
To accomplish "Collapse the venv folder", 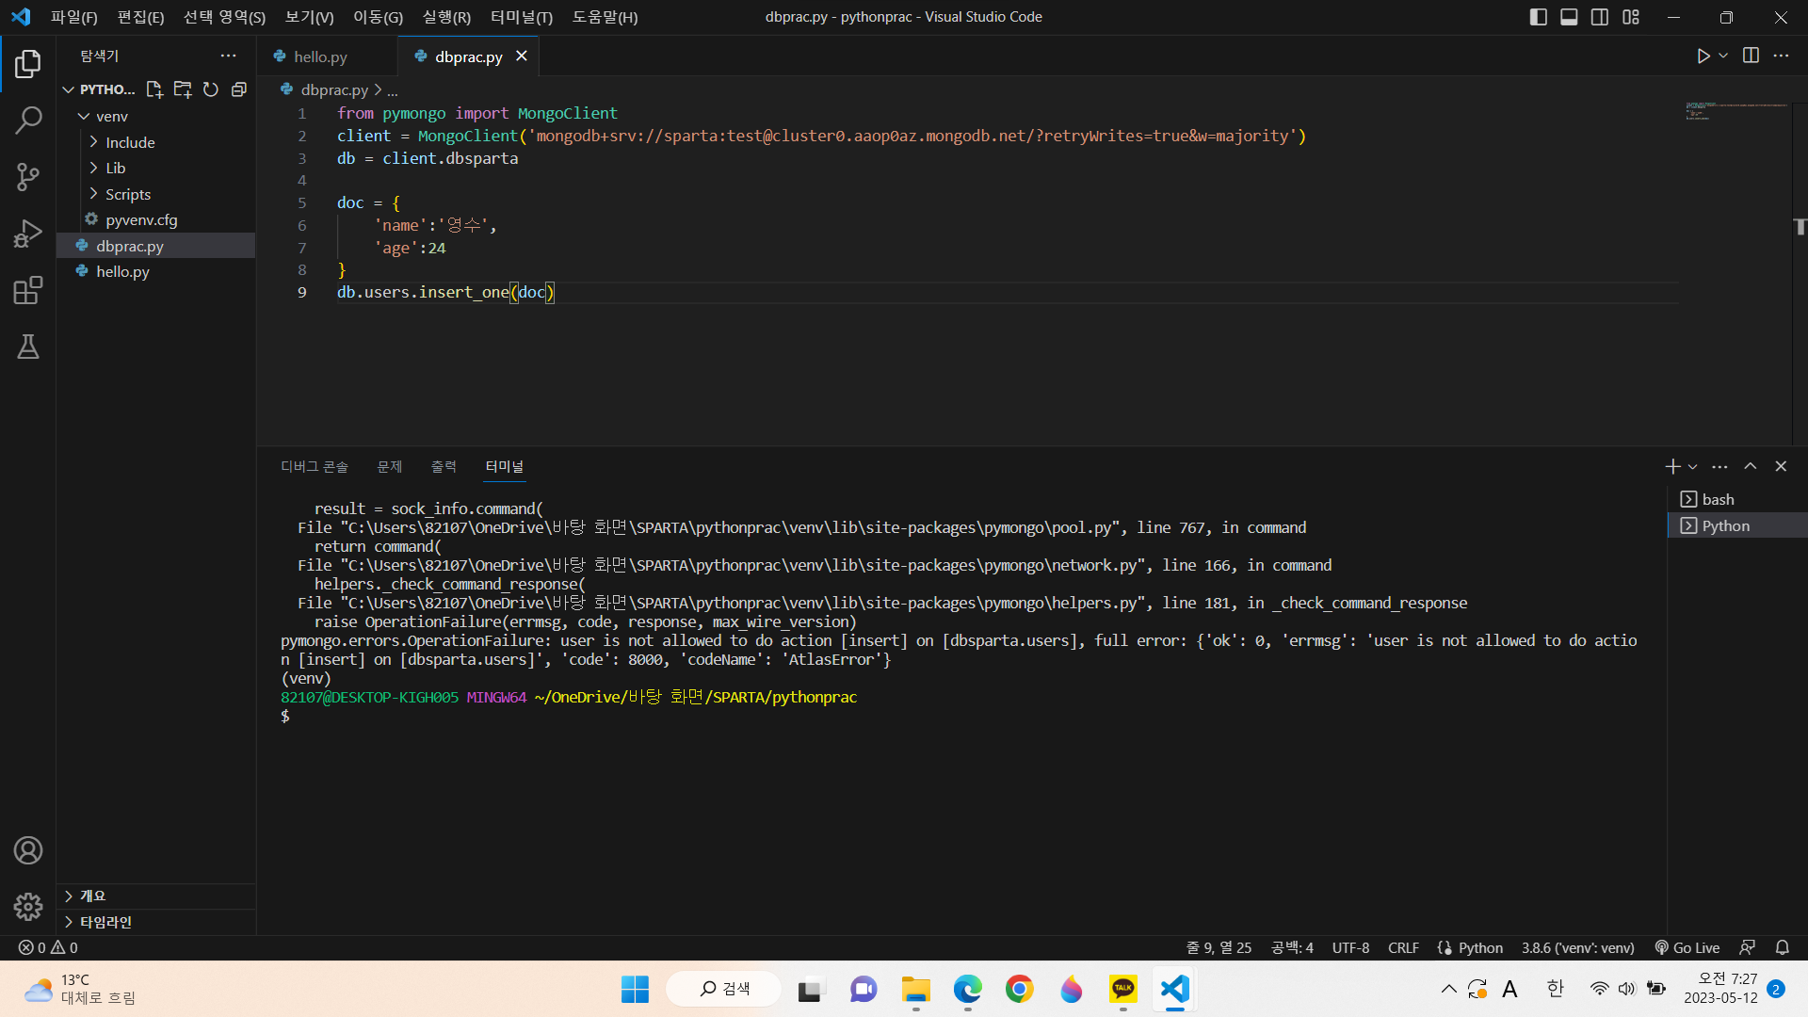I will pyautogui.click(x=104, y=116).
